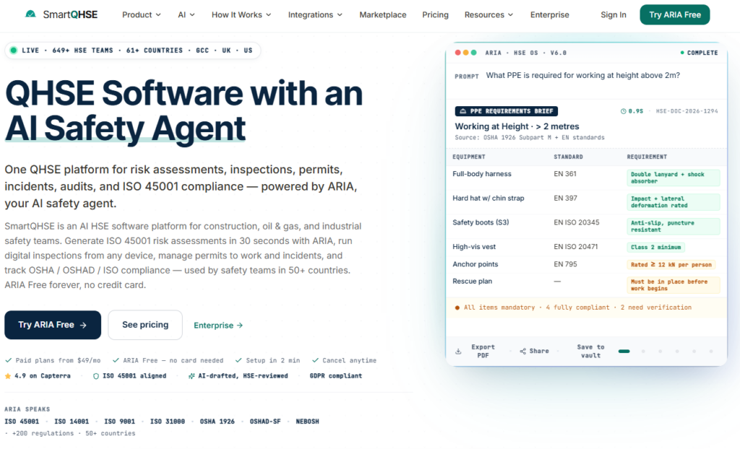Click the prompt text about PPE at height
740x449 pixels.
(583, 76)
